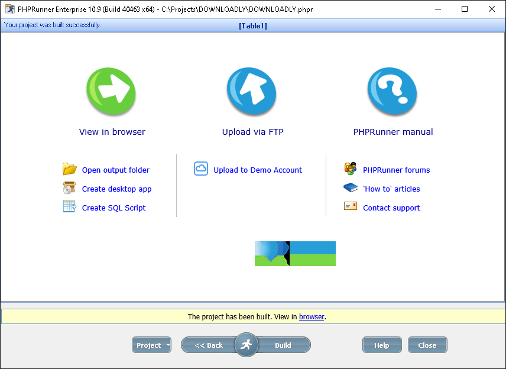Click the disc icon beside Create desktop app
Screen dimensions: 506x369
pos(69,188)
